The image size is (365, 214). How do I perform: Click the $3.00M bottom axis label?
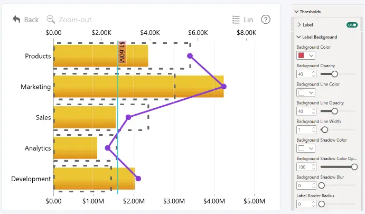[x=174, y=201]
